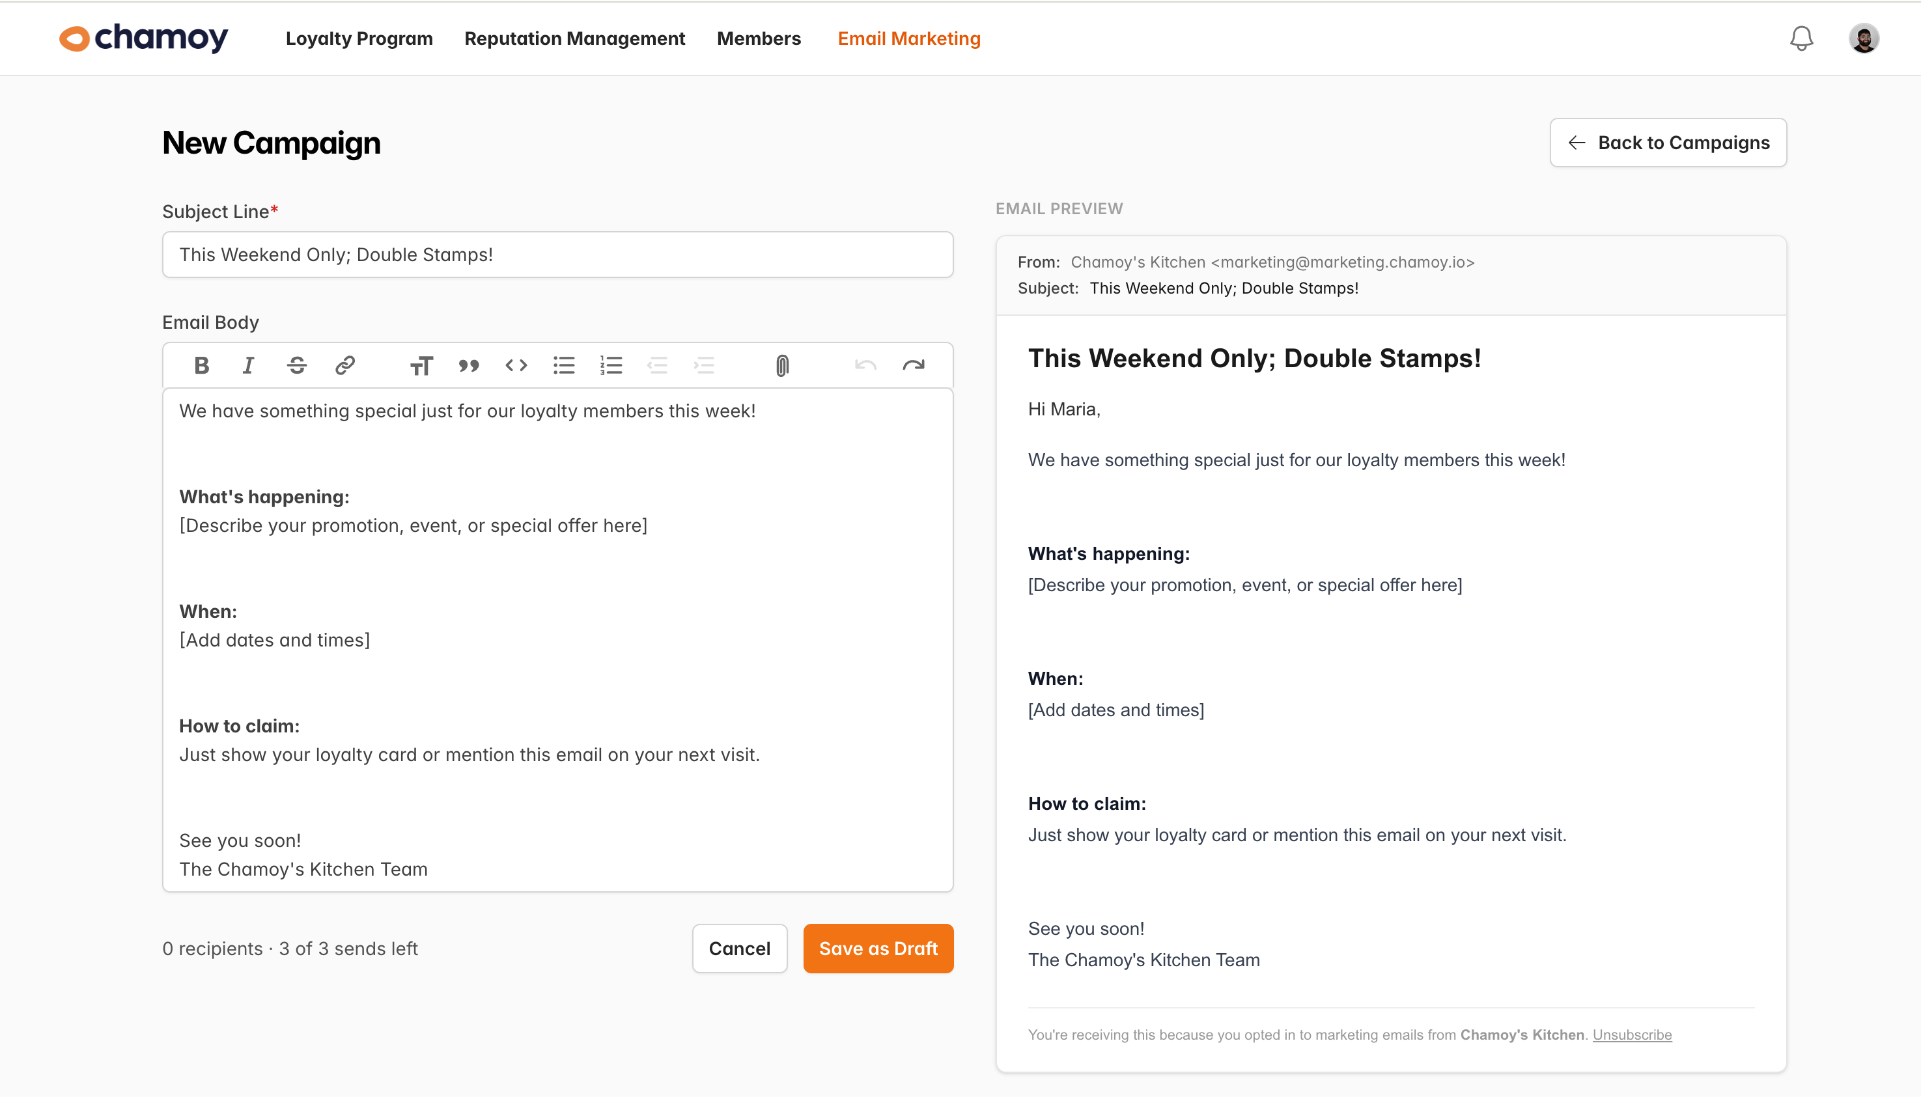The height and width of the screenshot is (1097, 1921).
Task: Switch to the Members section
Action: click(x=759, y=38)
